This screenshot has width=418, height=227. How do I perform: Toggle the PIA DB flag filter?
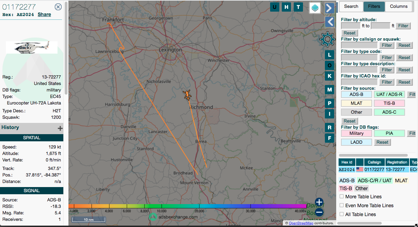(x=389, y=133)
